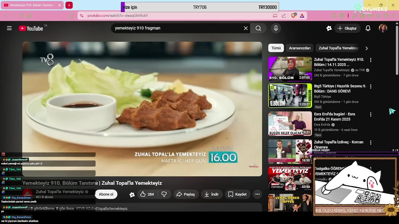Open options menu for Yemekteyiz 910. Bölüm suggestion
Screen dimensions: 399x224
click(371, 60)
